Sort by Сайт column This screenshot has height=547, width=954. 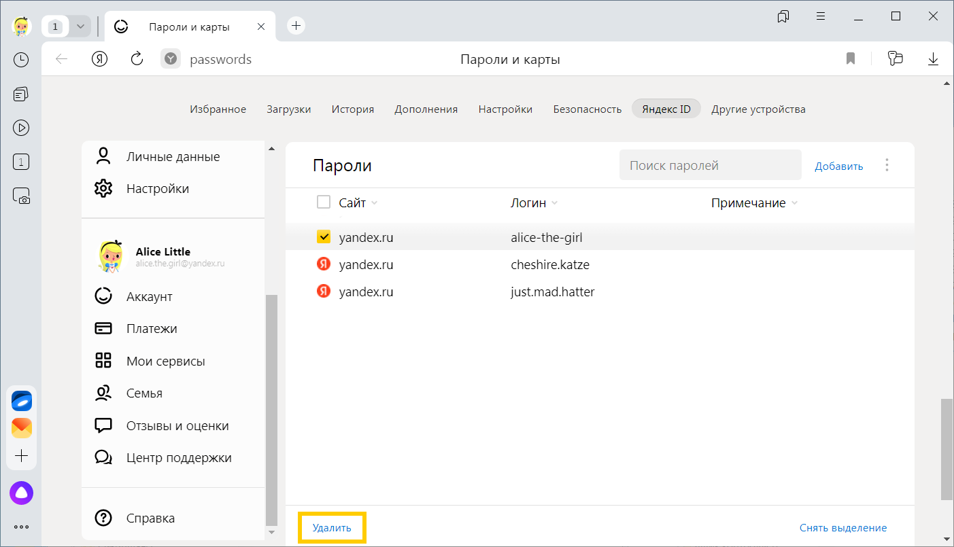(358, 203)
